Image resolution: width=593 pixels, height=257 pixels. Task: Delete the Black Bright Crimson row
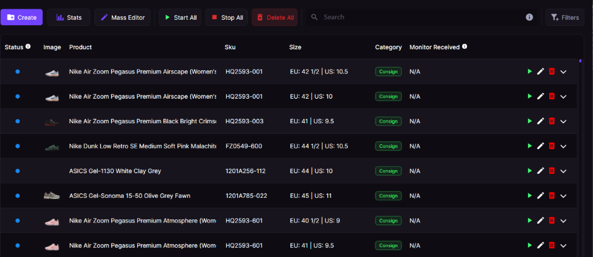tap(552, 121)
